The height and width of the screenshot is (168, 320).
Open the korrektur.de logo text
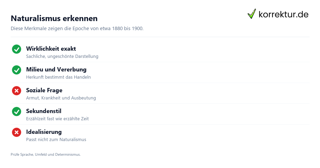point(284,14)
